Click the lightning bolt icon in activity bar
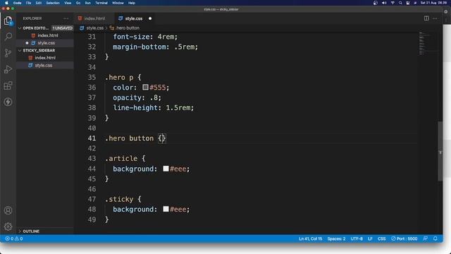The width and height of the screenshot is (451, 254). point(8,102)
